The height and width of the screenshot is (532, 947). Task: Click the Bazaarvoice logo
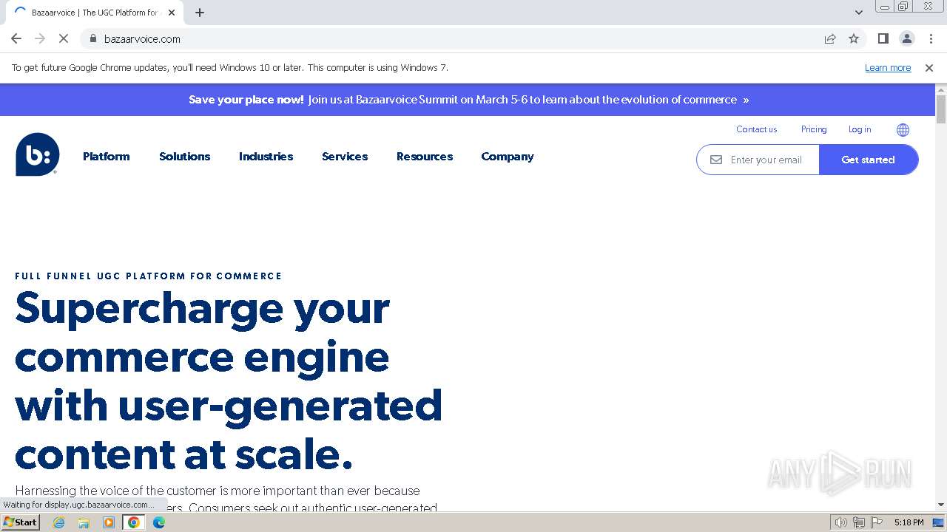pos(38,154)
